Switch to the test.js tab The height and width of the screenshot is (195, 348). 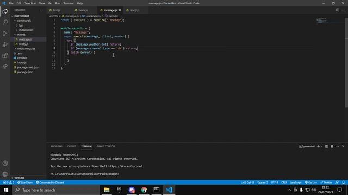pos(59,10)
